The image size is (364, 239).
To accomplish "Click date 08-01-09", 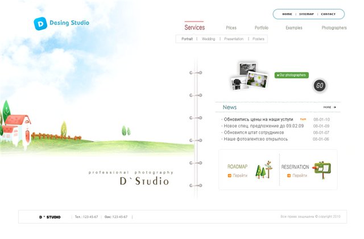I will [321, 126].
